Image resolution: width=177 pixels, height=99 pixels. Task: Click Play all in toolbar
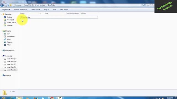coord(47,10)
